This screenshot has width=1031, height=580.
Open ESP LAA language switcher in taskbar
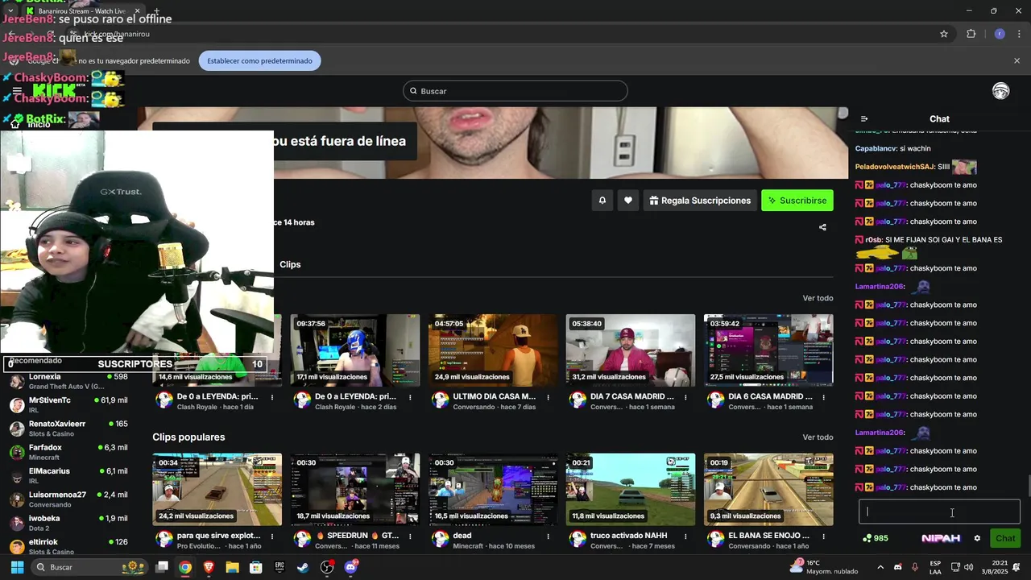pyautogui.click(x=935, y=567)
